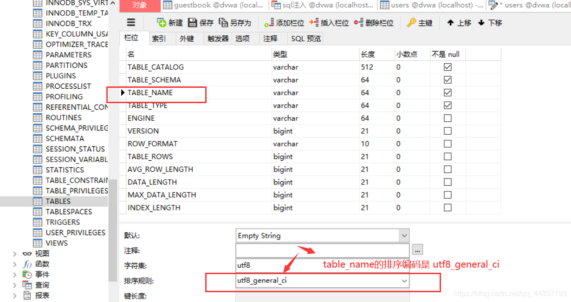Uncheck 不是 null for TABLE_CATALOG row
This screenshot has width=571, height=302.
(x=447, y=67)
